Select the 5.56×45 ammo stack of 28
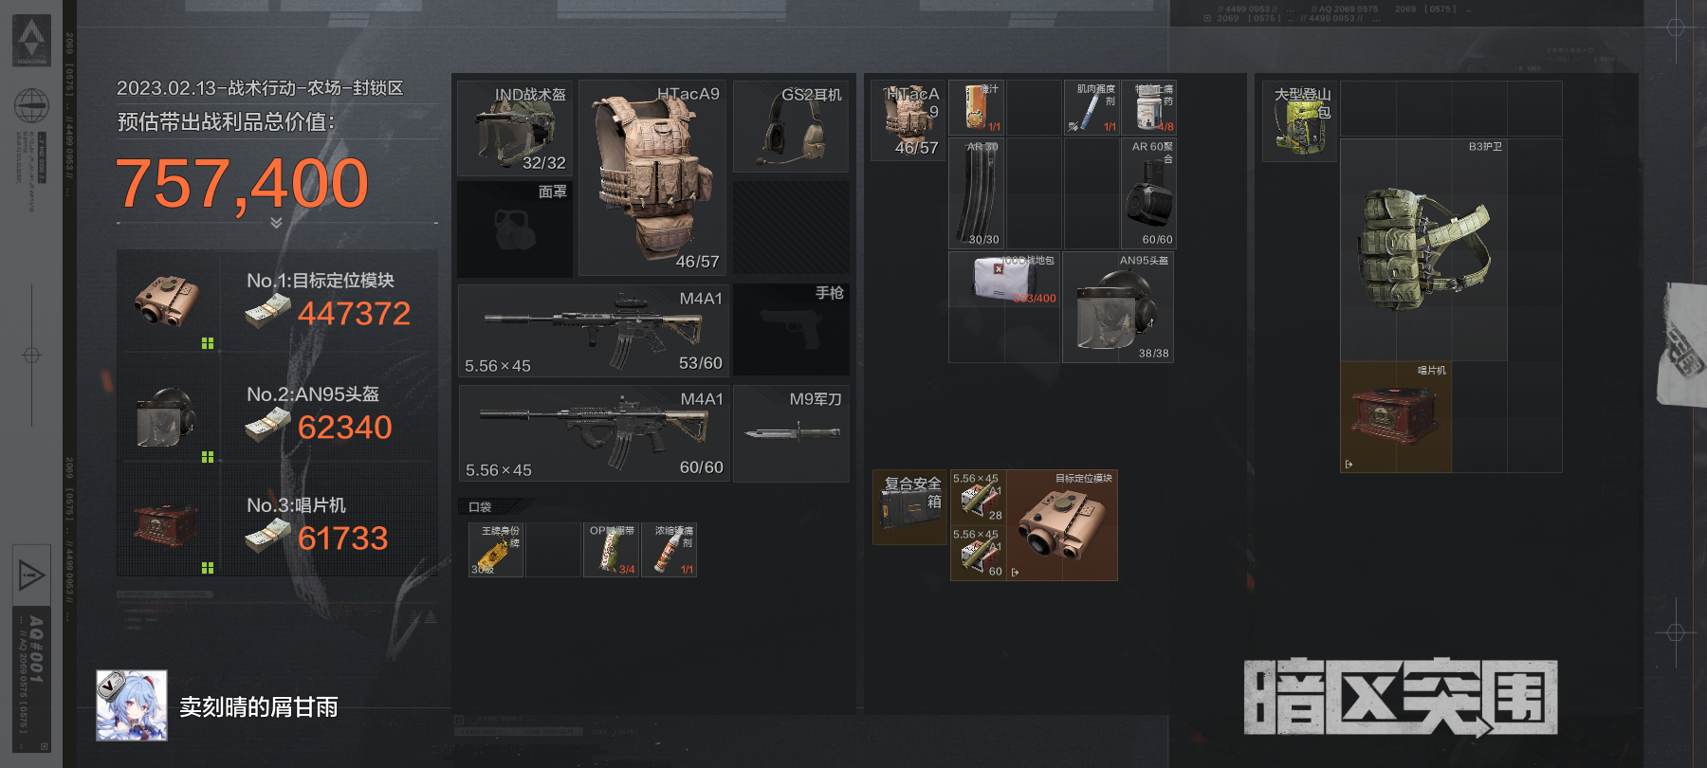Screen dimensions: 1707x768 click(978, 497)
